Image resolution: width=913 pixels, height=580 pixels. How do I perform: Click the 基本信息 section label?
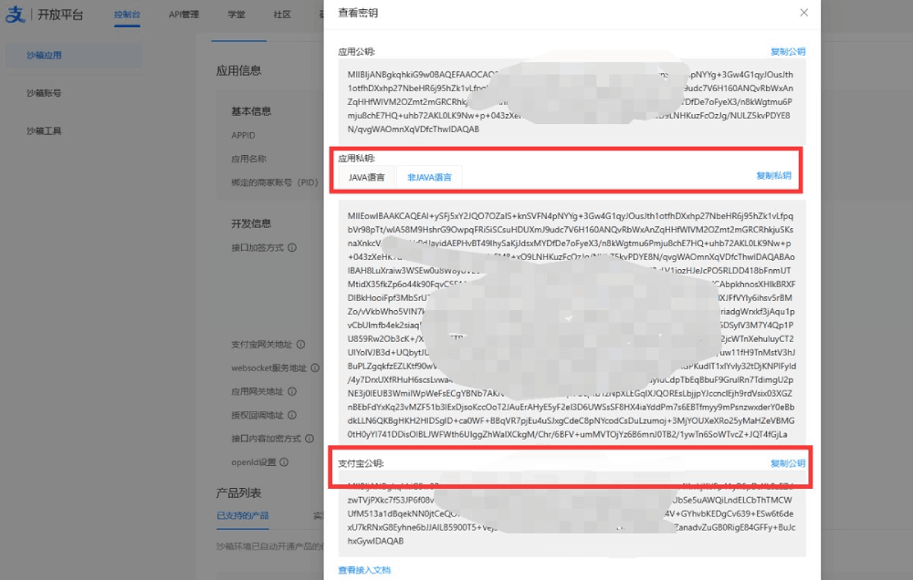pos(251,111)
